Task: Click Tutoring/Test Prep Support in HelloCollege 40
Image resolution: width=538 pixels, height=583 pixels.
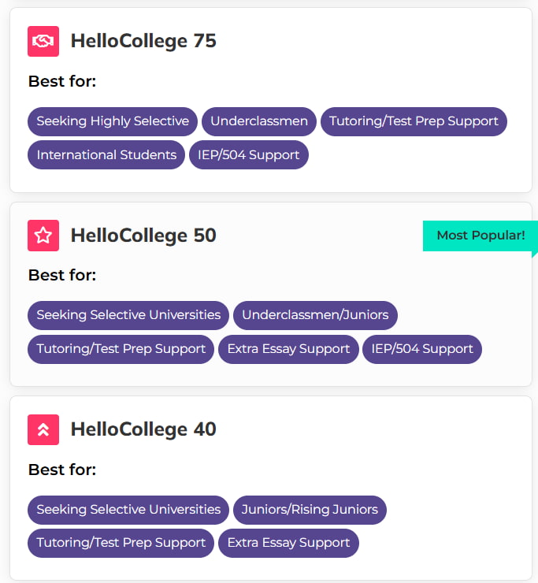Action: [121, 543]
